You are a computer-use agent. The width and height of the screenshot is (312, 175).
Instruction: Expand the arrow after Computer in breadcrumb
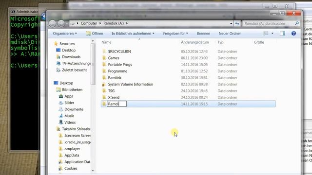point(100,23)
